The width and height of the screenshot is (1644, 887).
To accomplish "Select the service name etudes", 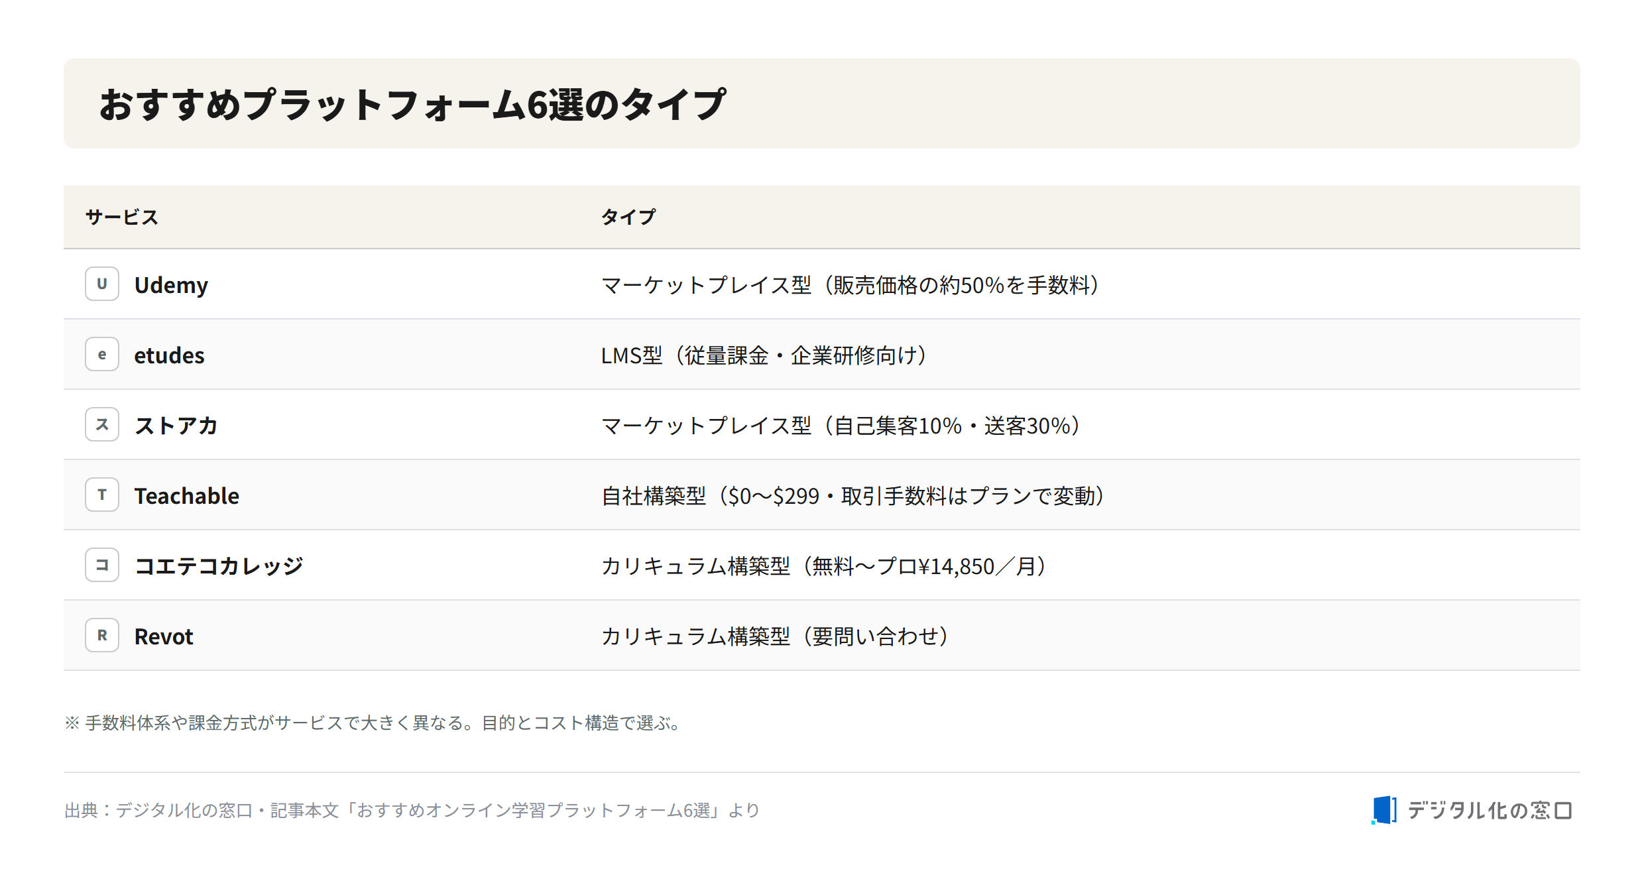I will click(169, 355).
